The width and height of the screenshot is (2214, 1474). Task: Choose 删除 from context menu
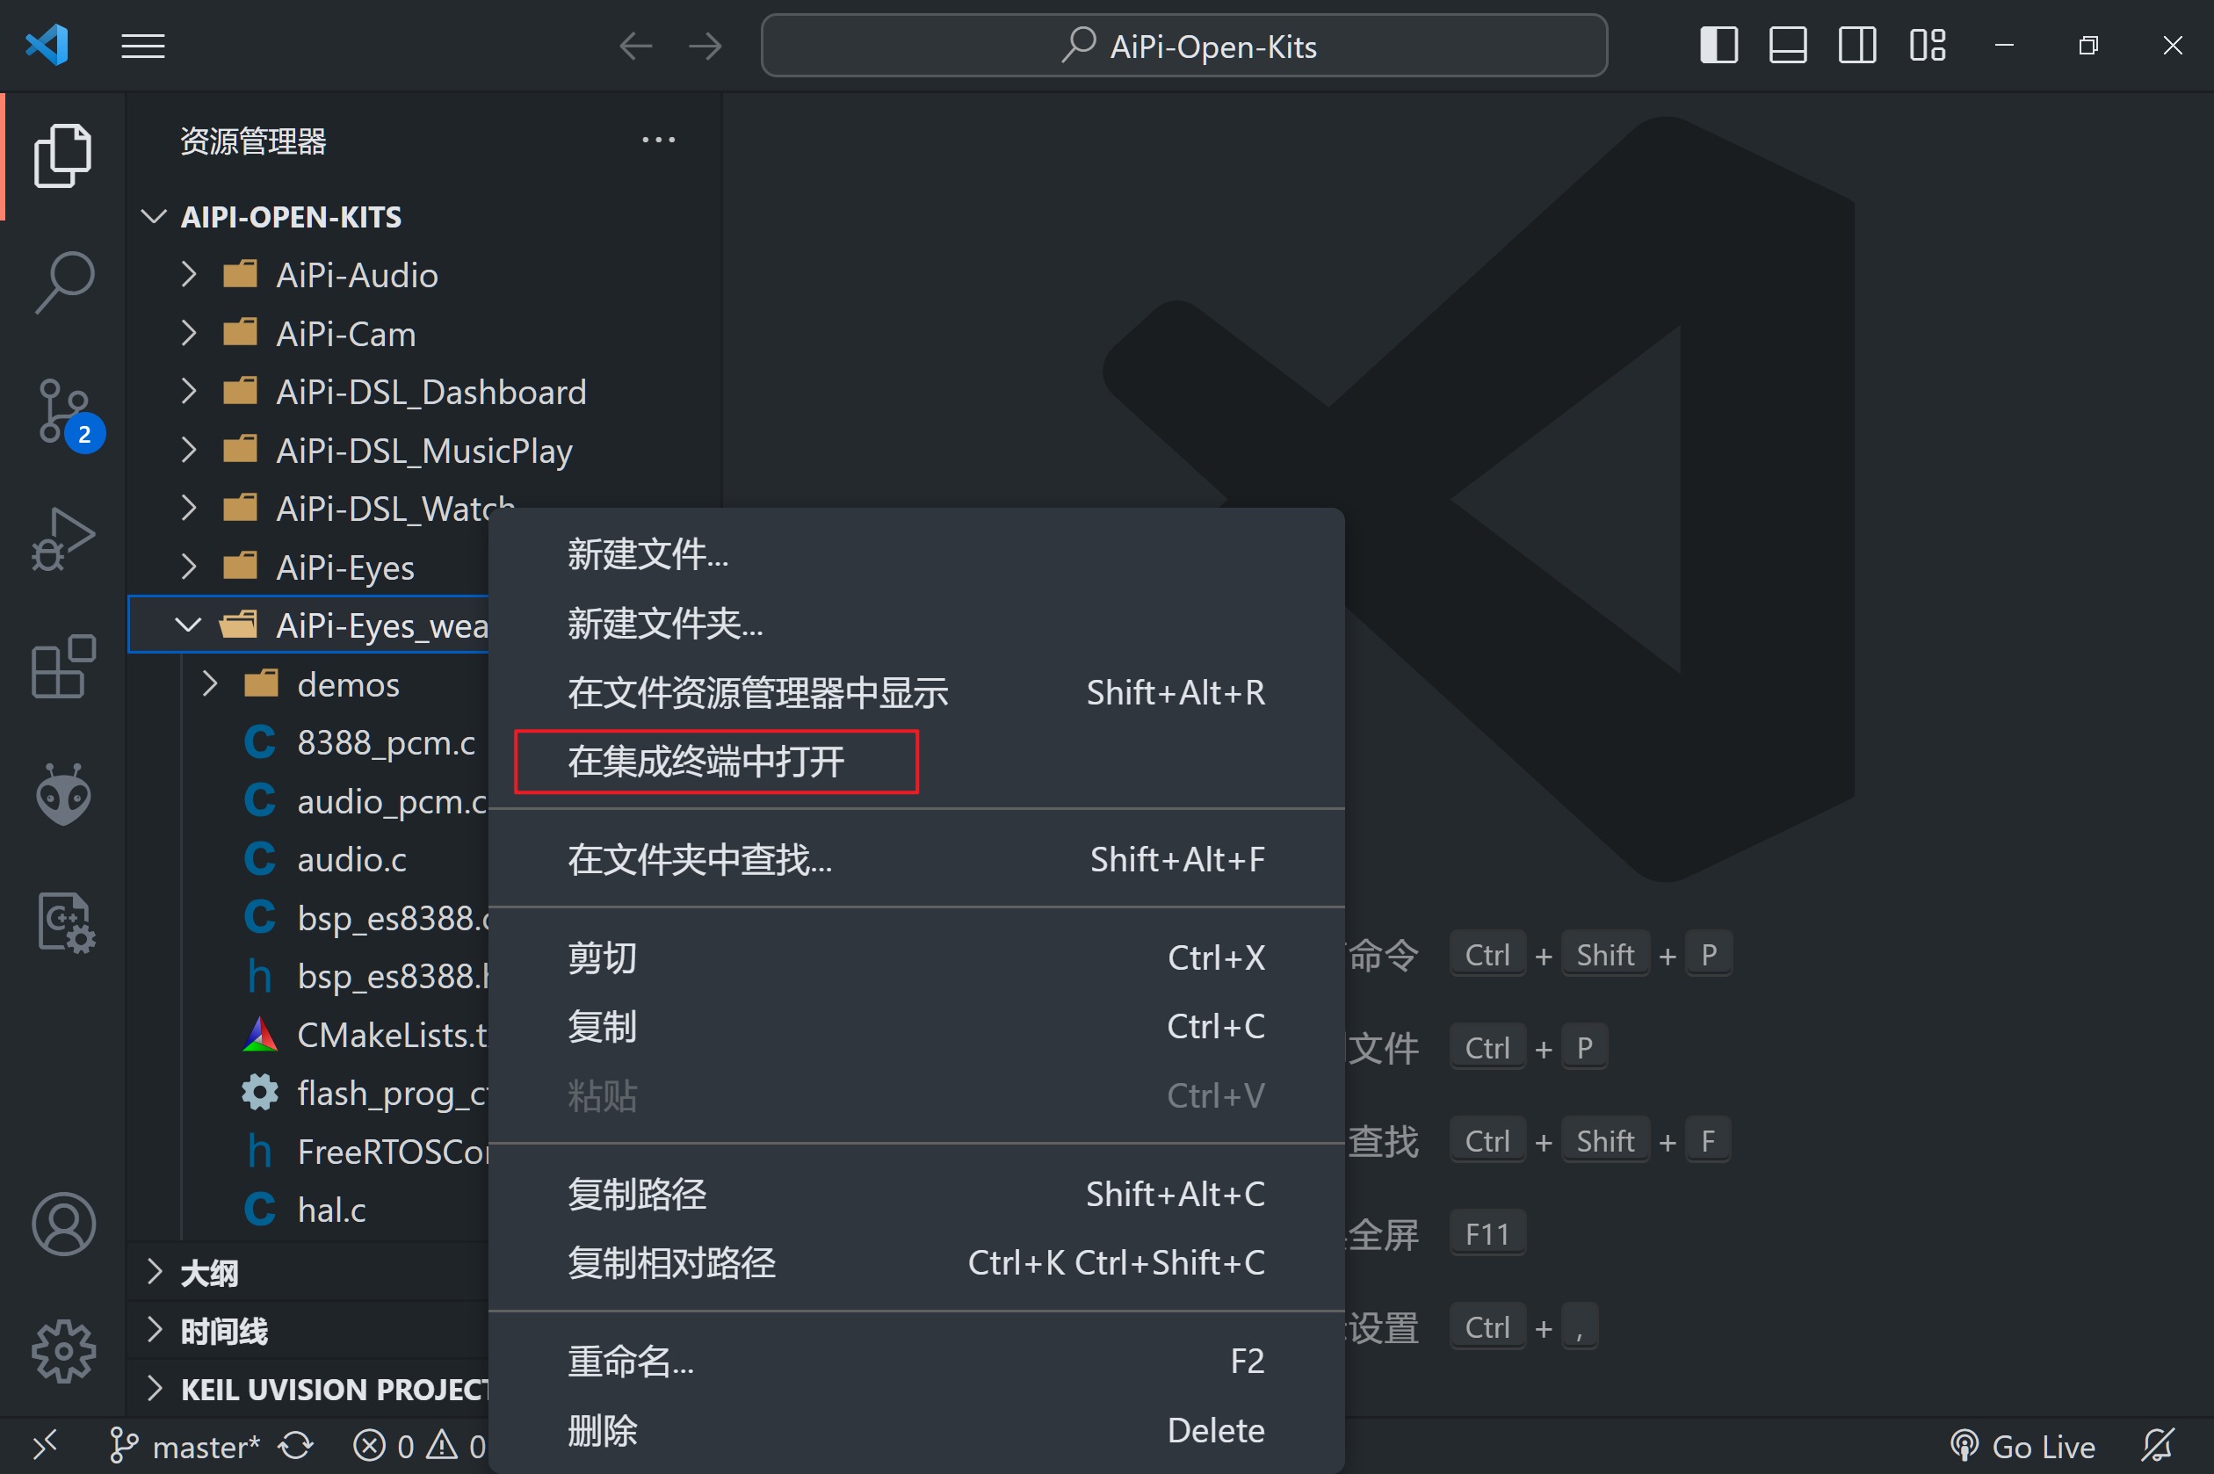tap(916, 1431)
